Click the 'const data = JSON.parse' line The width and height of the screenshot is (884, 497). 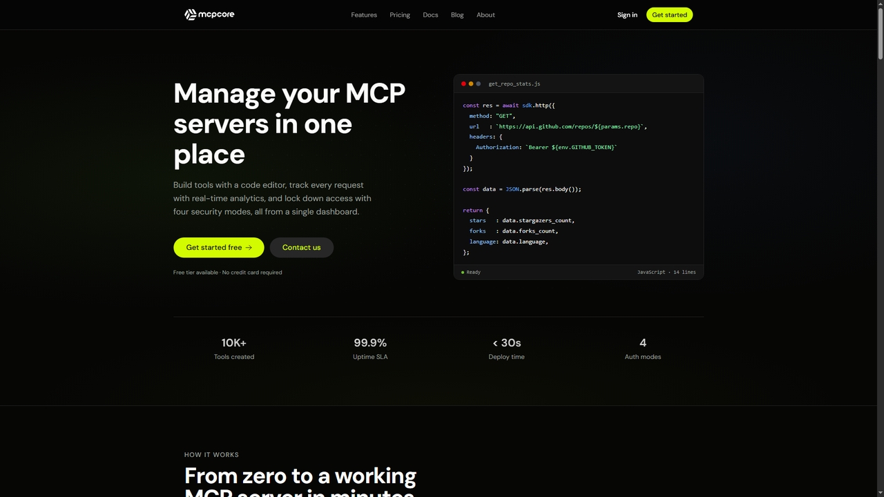point(522,189)
